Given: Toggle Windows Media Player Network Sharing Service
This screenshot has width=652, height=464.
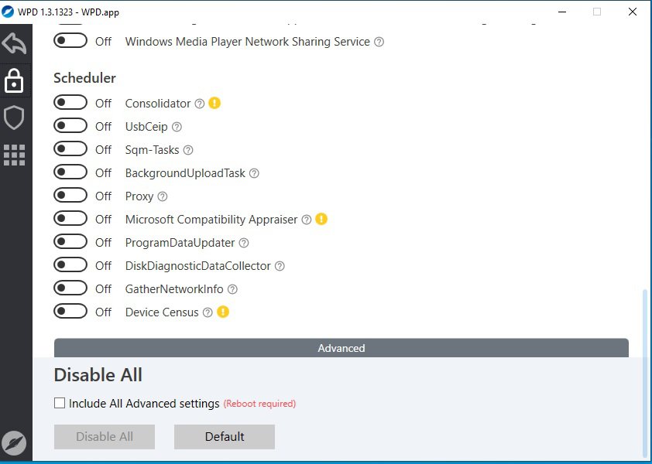Looking at the screenshot, I should click(70, 41).
